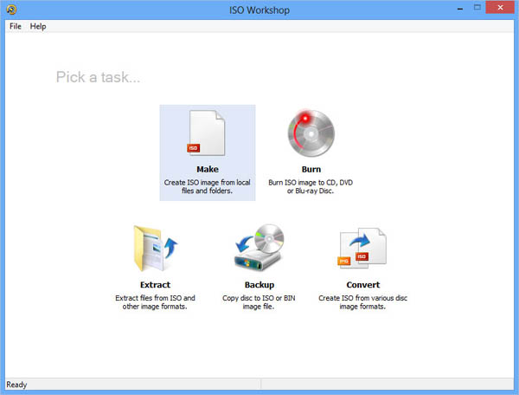Select the bold Make label
The image size is (519, 395).
click(208, 169)
